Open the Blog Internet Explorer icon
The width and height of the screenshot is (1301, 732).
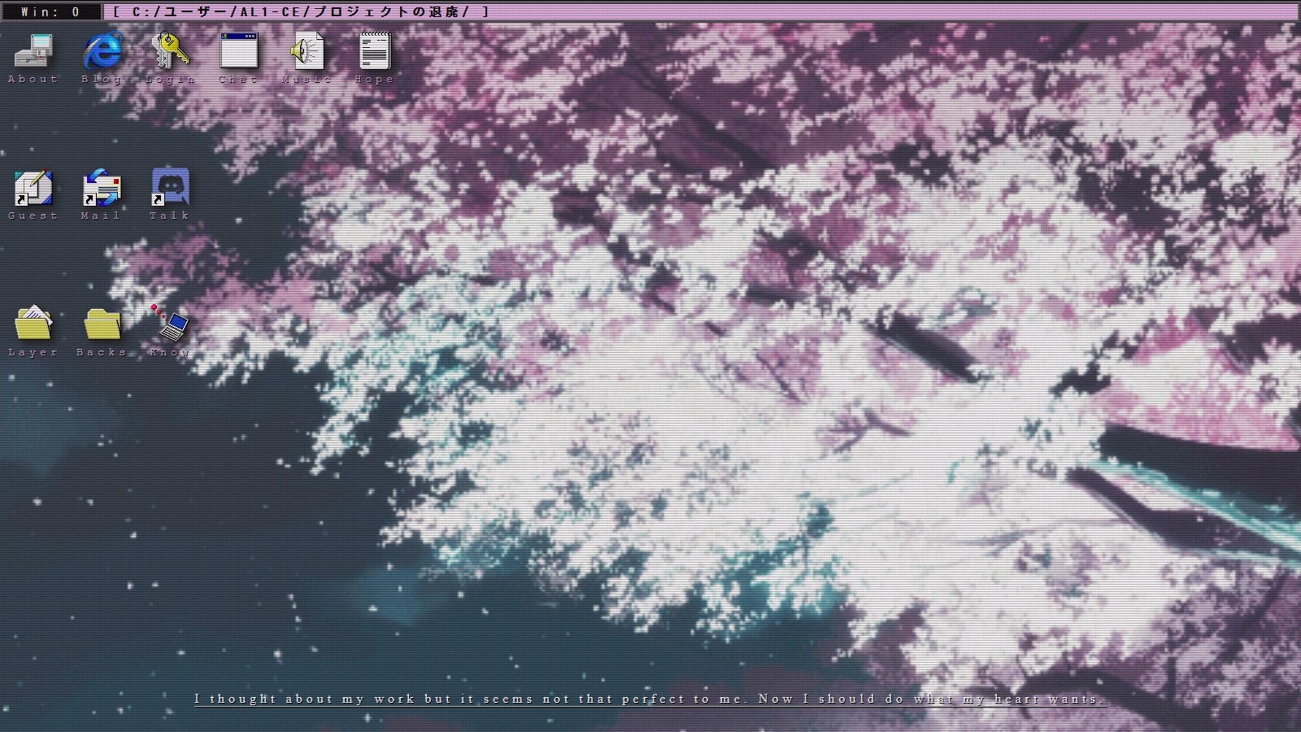[102, 50]
